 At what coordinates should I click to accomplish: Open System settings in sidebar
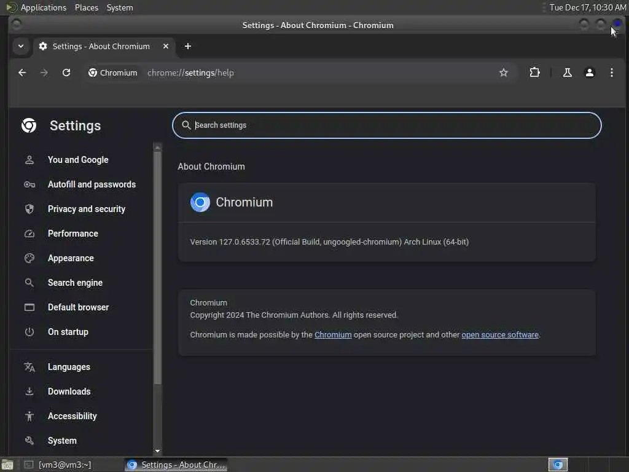pos(62,440)
